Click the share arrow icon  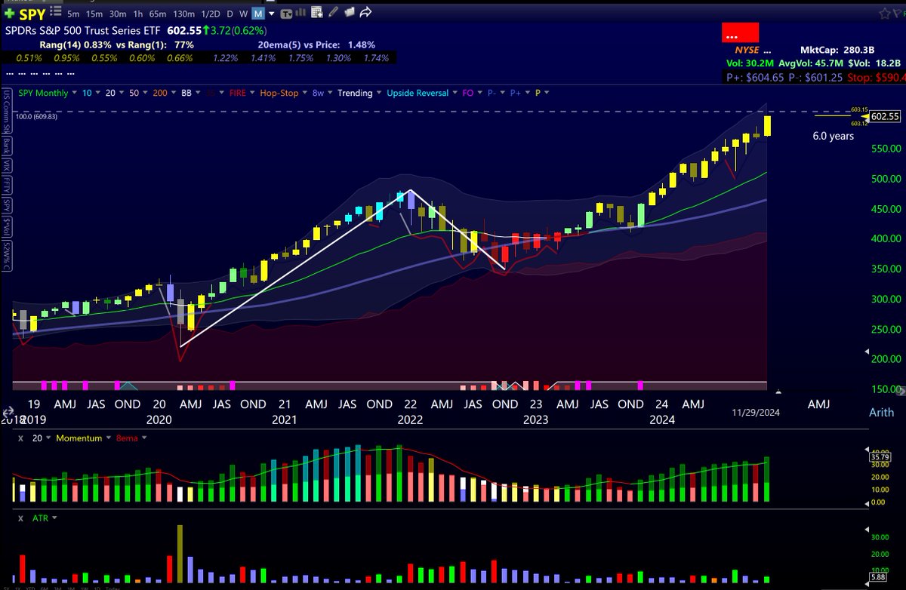pyautogui.click(x=365, y=13)
